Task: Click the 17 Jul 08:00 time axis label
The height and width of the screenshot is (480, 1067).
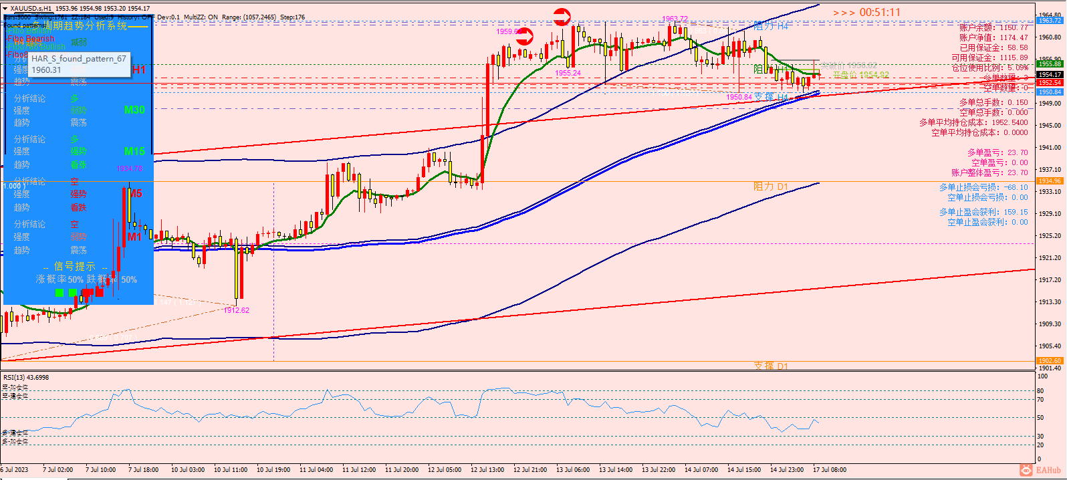Action: coord(830,469)
